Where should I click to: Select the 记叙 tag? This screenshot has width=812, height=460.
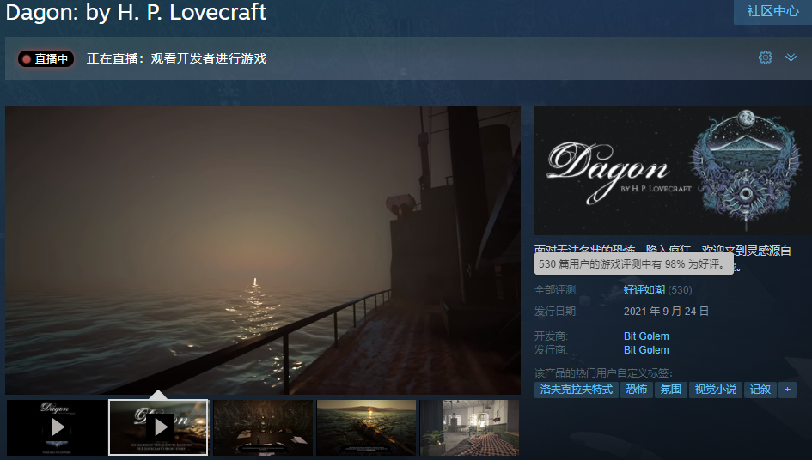pos(760,390)
